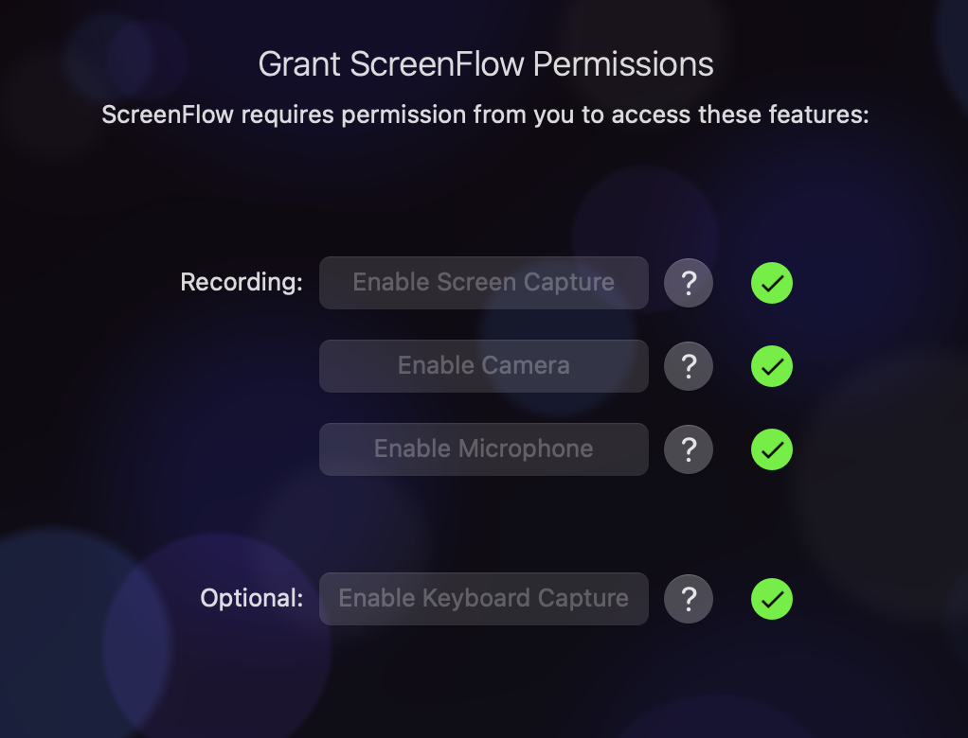This screenshot has height=738, width=968.
Task: Click the Recording: section label
Action: pos(242,282)
